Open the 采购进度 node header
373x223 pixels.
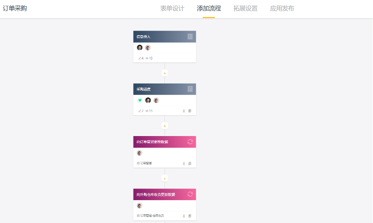coord(165,89)
